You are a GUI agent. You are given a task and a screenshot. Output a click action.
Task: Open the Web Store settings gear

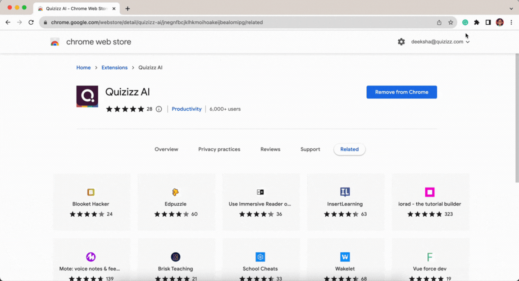point(401,41)
